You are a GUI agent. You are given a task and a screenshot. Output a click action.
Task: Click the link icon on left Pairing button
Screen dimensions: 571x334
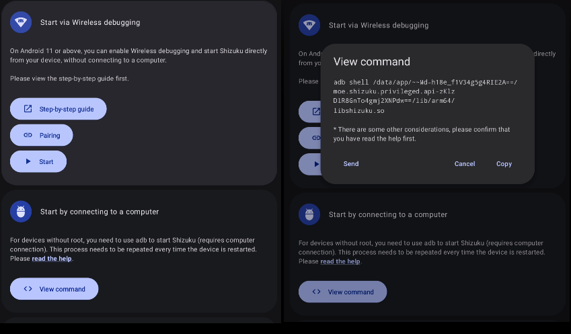coord(28,135)
